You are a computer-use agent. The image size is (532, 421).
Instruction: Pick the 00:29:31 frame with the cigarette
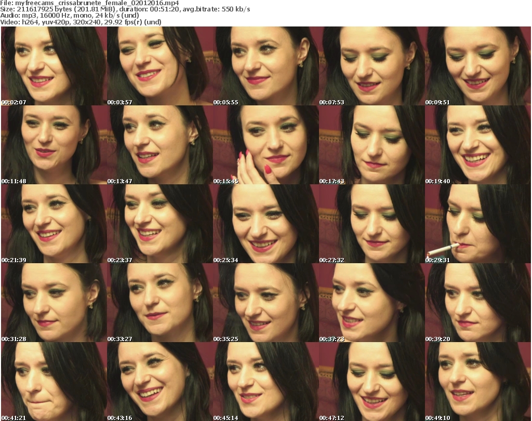[478, 224]
